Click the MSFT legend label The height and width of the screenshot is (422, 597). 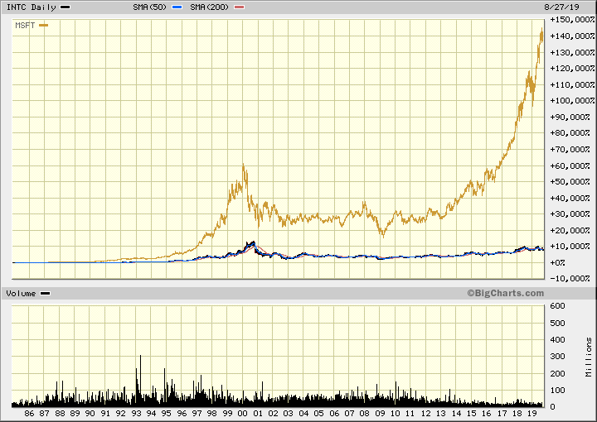click(x=25, y=26)
